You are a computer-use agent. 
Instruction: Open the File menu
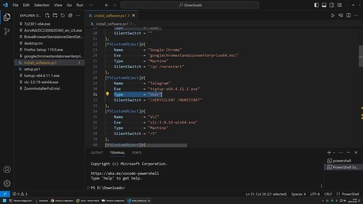[15, 5]
